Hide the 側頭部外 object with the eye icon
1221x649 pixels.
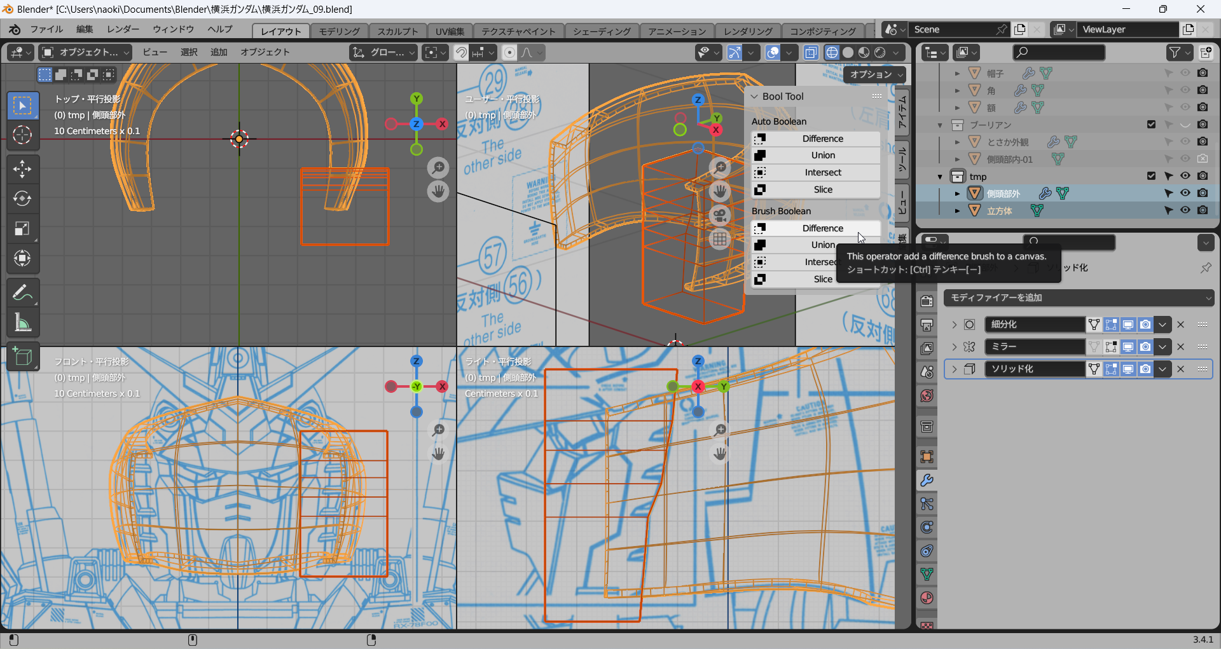click(1185, 193)
